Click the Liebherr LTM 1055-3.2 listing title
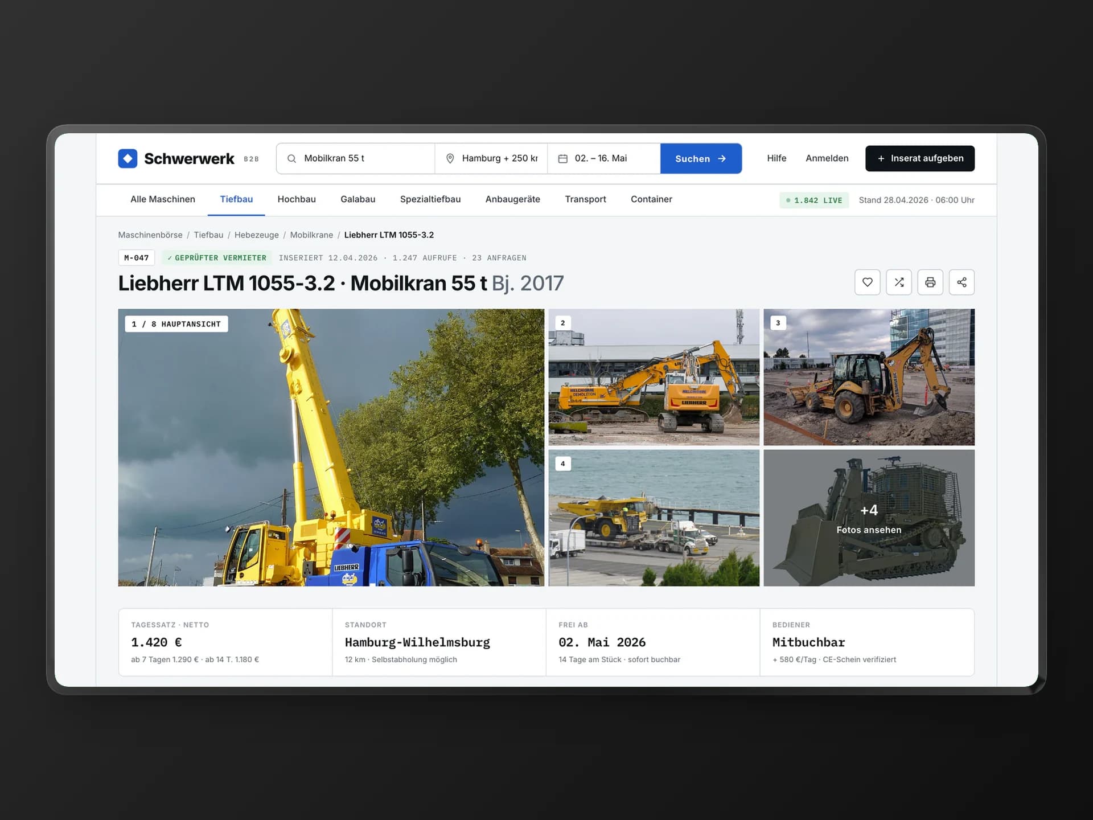Viewport: 1093px width, 820px height. (x=340, y=283)
